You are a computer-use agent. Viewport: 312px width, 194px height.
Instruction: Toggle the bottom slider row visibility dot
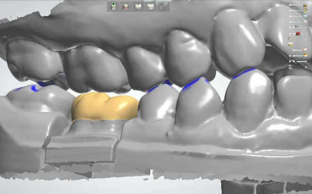290,62
